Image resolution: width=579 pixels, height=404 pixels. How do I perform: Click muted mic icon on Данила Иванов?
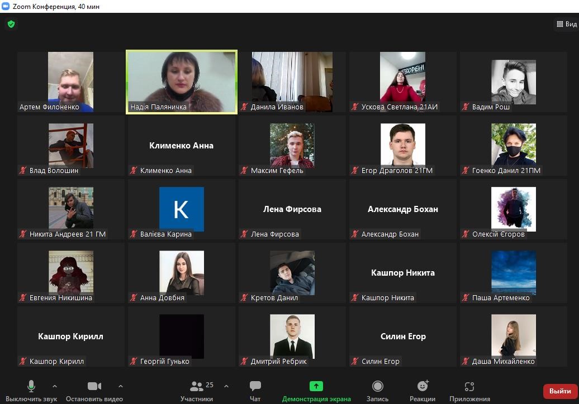(244, 107)
